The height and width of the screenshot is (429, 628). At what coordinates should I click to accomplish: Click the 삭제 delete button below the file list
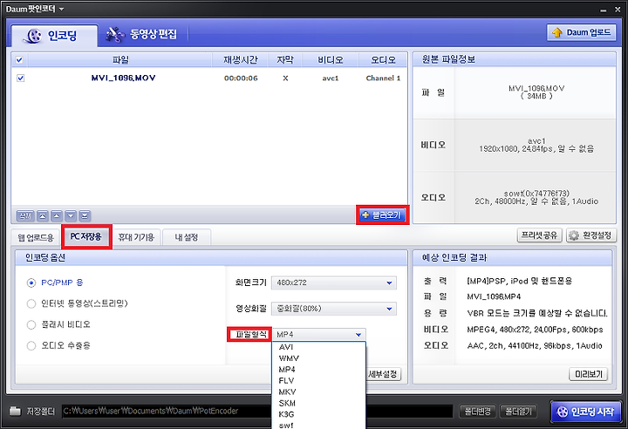tap(25, 216)
